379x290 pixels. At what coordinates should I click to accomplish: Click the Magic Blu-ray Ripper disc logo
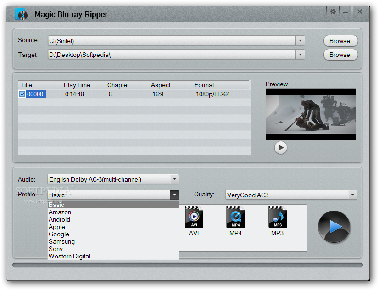coord(21,14)
